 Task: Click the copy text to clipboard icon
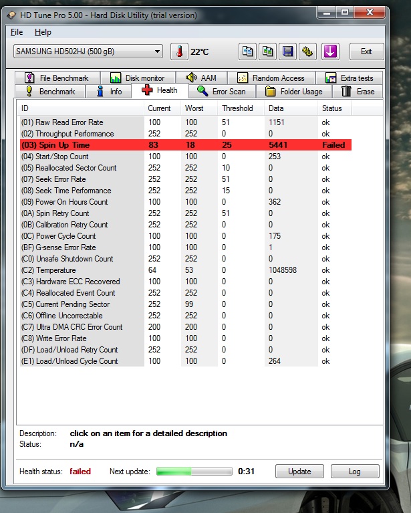[247, 52]
